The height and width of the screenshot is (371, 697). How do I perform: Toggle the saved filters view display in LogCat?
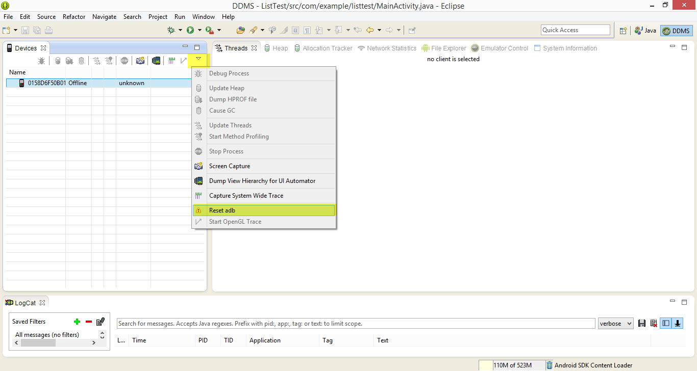click(666, 323)
